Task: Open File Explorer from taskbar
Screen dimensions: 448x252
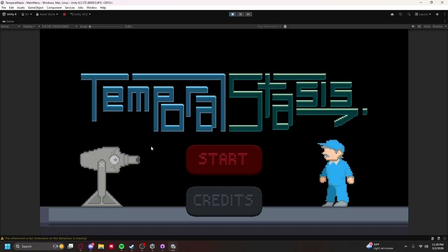Action: [101, 246]
